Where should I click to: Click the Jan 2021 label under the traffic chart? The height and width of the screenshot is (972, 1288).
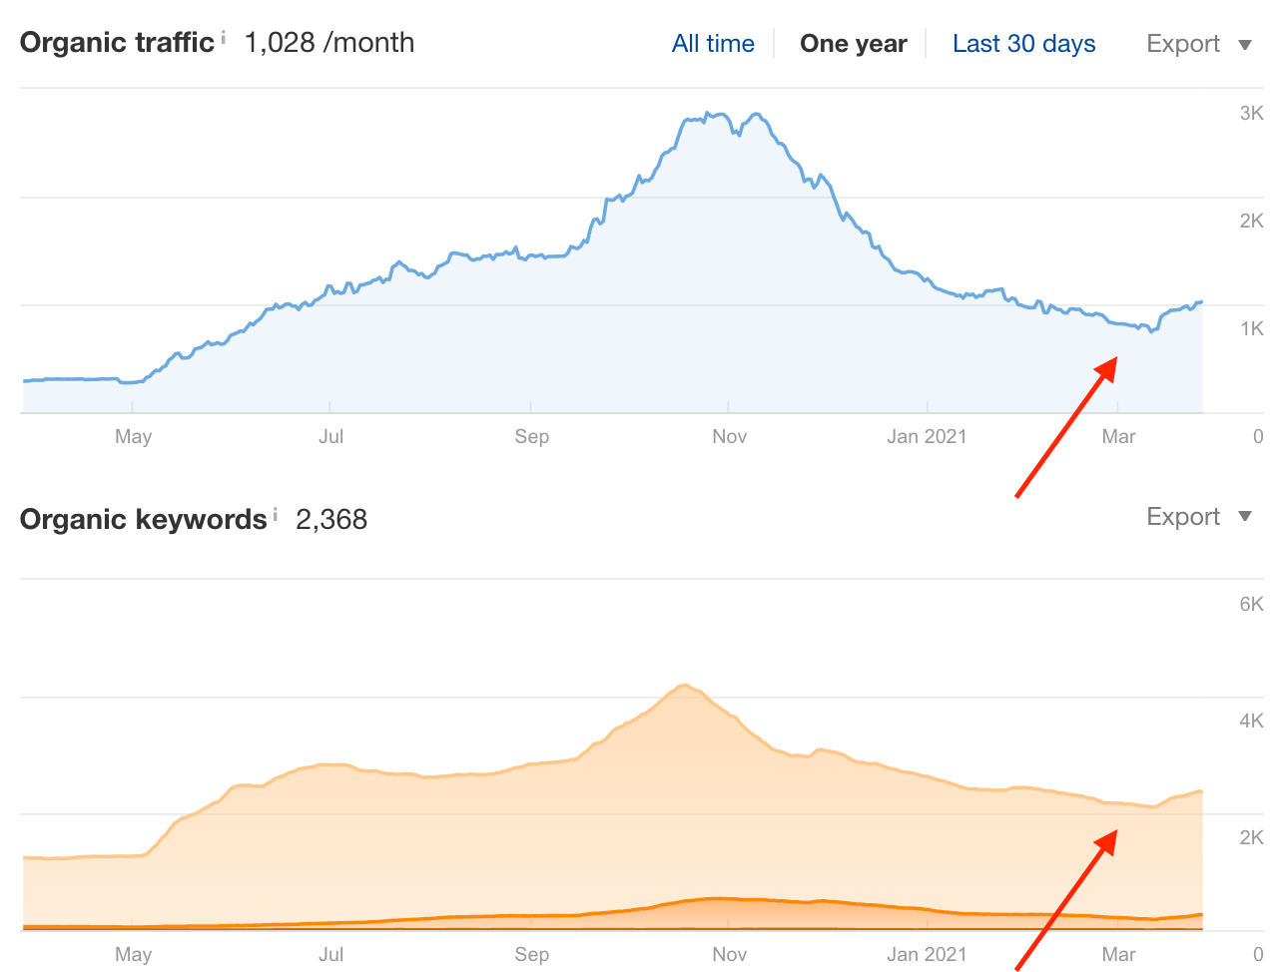pyautogui.click(x=927, y=436)
